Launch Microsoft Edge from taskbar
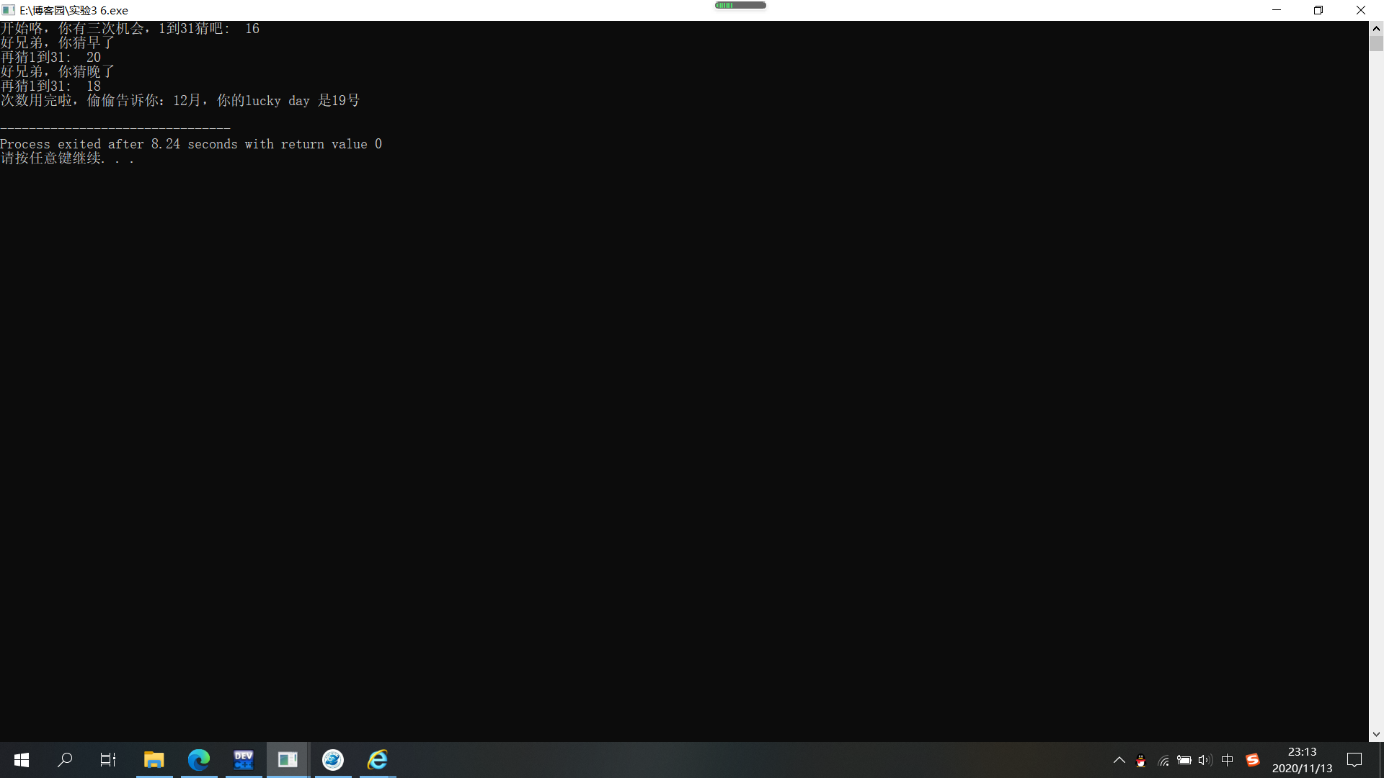 pos(198,760)
